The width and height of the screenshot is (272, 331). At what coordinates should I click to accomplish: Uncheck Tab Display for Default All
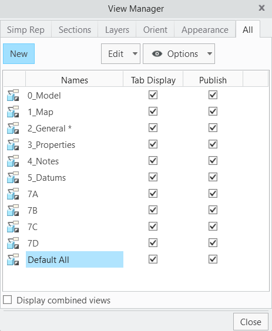153,259
